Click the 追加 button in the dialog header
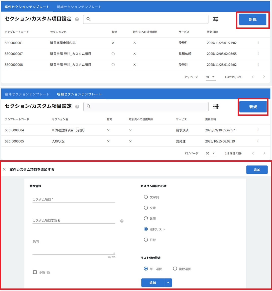272x291 pixels. [x=257, y=170]
